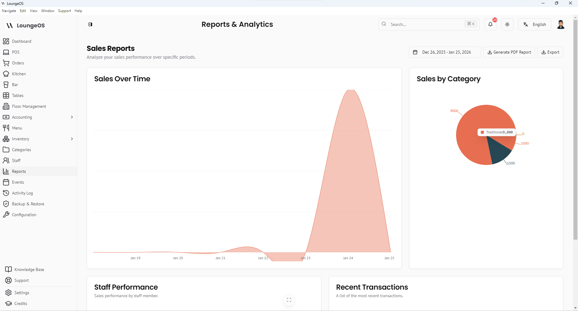Expand the Accounting submenu chevron
This screenshot has width=578, height=311.
(x=72, y=117)
